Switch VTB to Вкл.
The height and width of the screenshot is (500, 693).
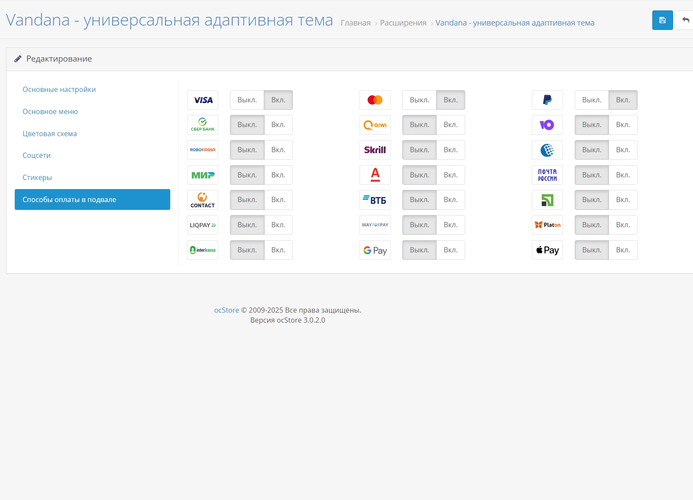(451, 200)
